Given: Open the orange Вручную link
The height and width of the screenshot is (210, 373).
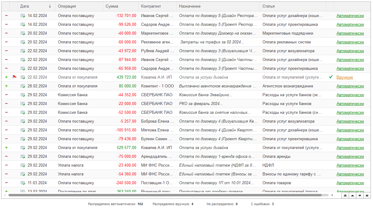Looking at the screenshot, I should coord(345,77).
